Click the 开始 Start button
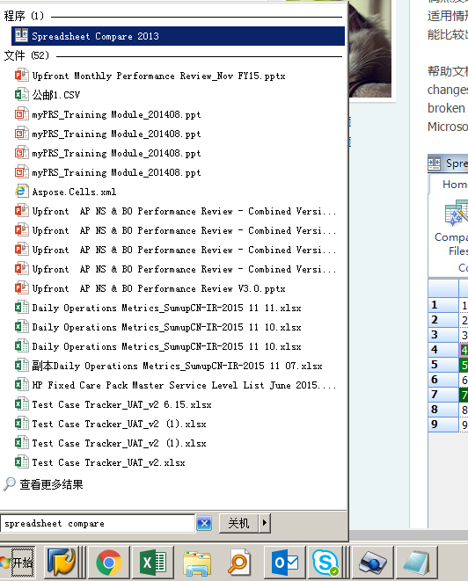Screen dimensions: 468x581 18,563
